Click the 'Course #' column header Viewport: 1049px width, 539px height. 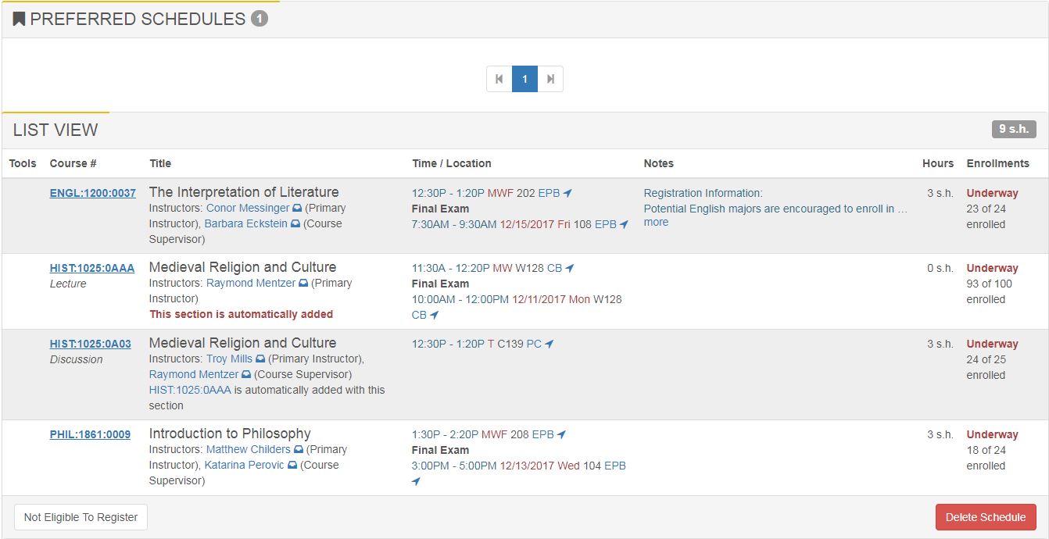(73, 163)
